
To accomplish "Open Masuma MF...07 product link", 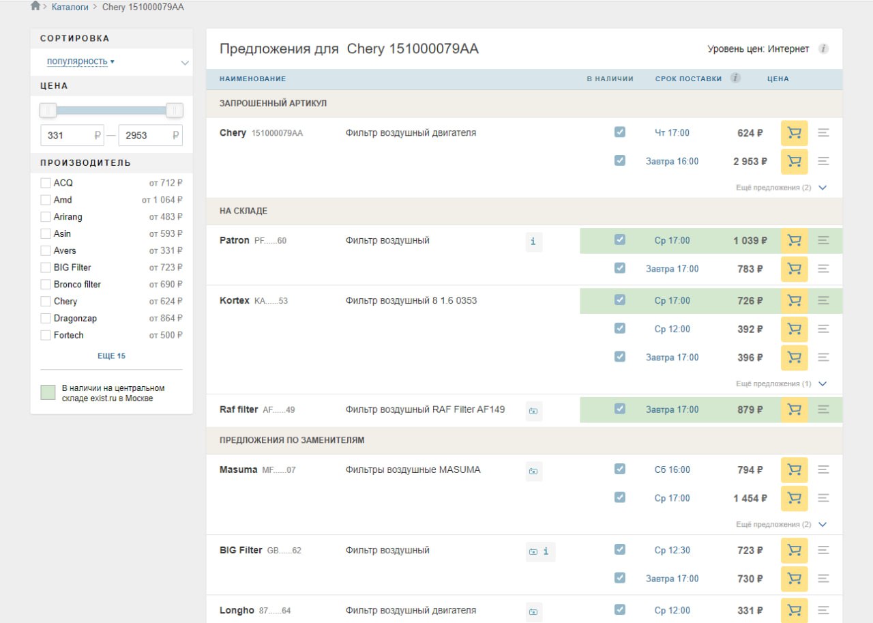I will [x=258, y=470].
